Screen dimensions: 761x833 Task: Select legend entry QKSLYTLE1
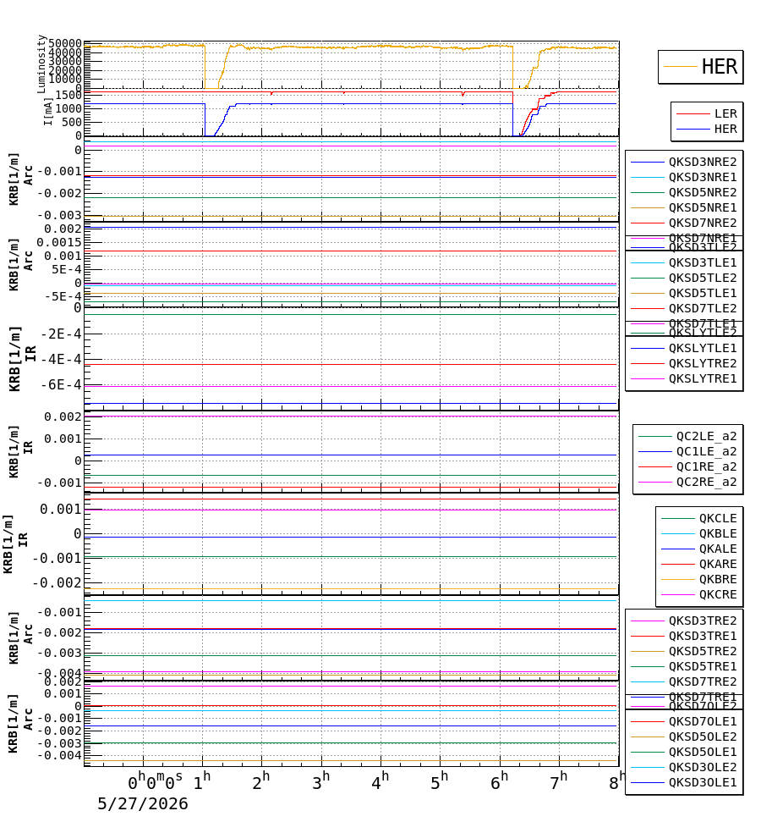point(702,349)
